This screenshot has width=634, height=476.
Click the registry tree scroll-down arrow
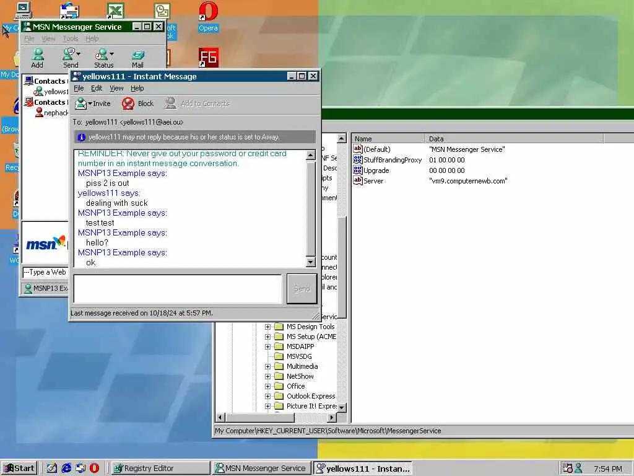(x=342, y=408)
